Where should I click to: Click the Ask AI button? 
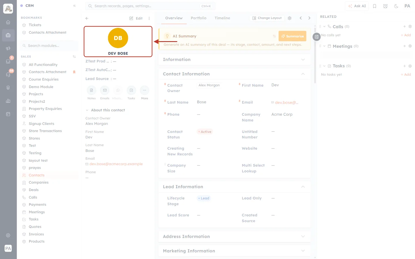[x=357, y=6]
